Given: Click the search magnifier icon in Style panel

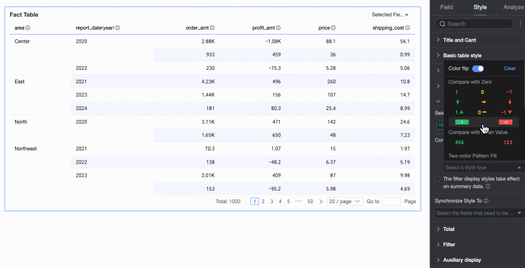Looking at the screenshot, I should pyautogui.click(x=442, y=24).
